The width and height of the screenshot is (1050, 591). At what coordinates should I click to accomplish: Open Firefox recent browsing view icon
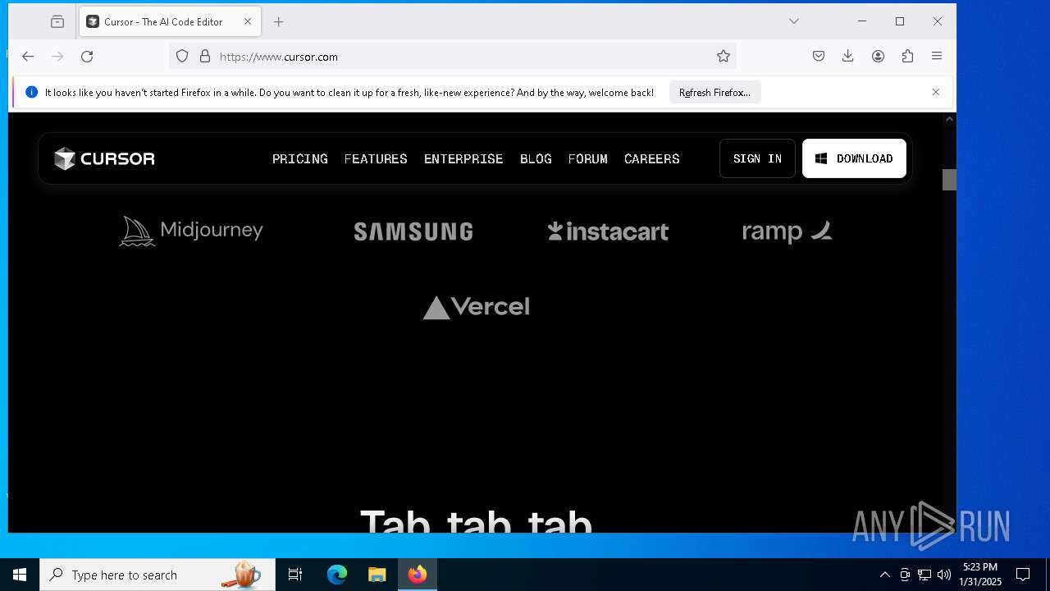pos(57,22)
